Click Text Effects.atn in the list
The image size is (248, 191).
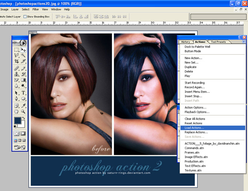click(196, 166)
